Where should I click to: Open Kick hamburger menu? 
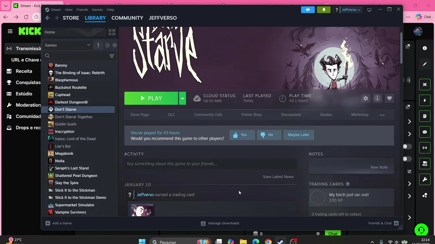10,31
